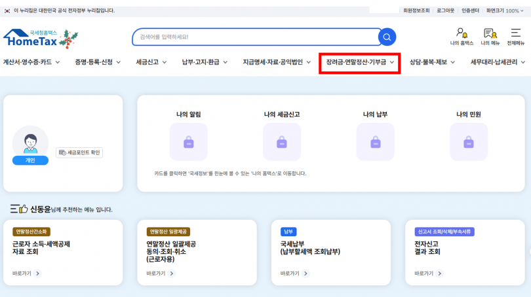Open 나의 메뉴 icon

490,37
